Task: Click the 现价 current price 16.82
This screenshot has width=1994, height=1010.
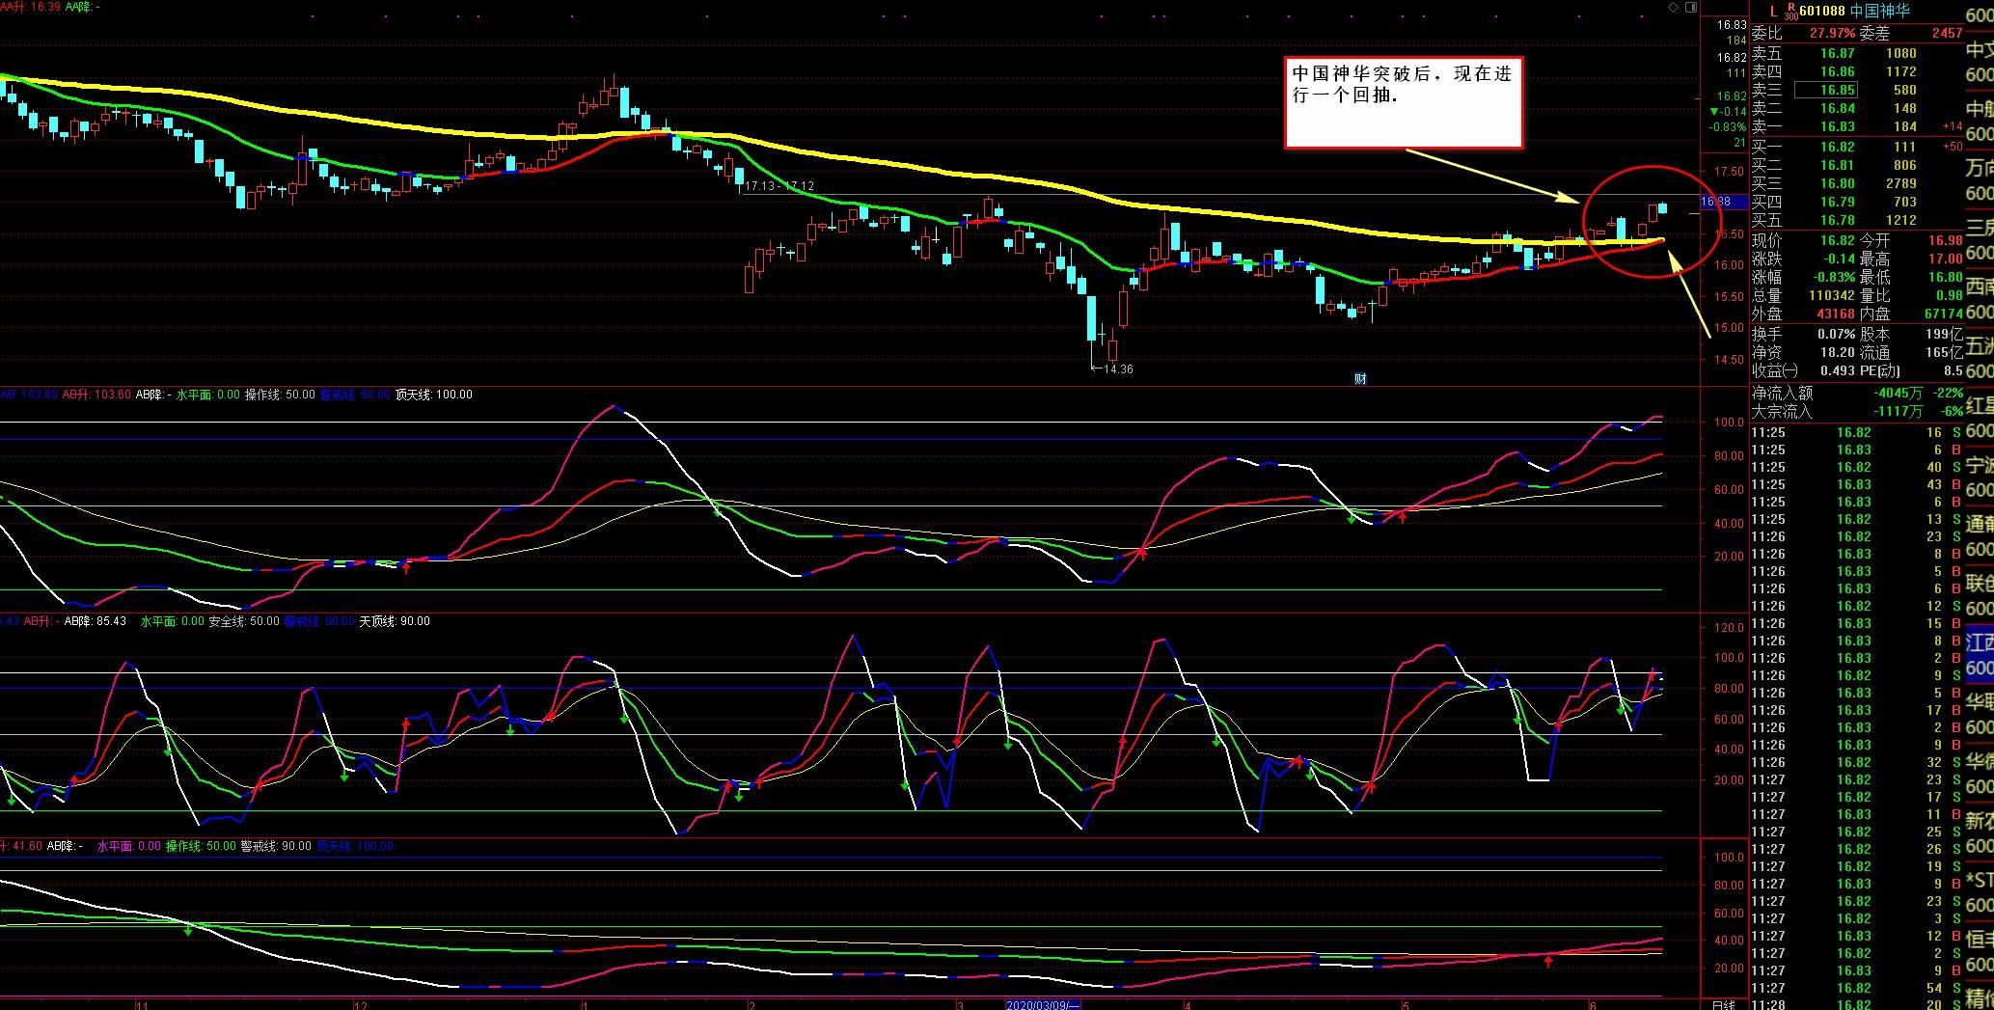Action: point(1838,240)
